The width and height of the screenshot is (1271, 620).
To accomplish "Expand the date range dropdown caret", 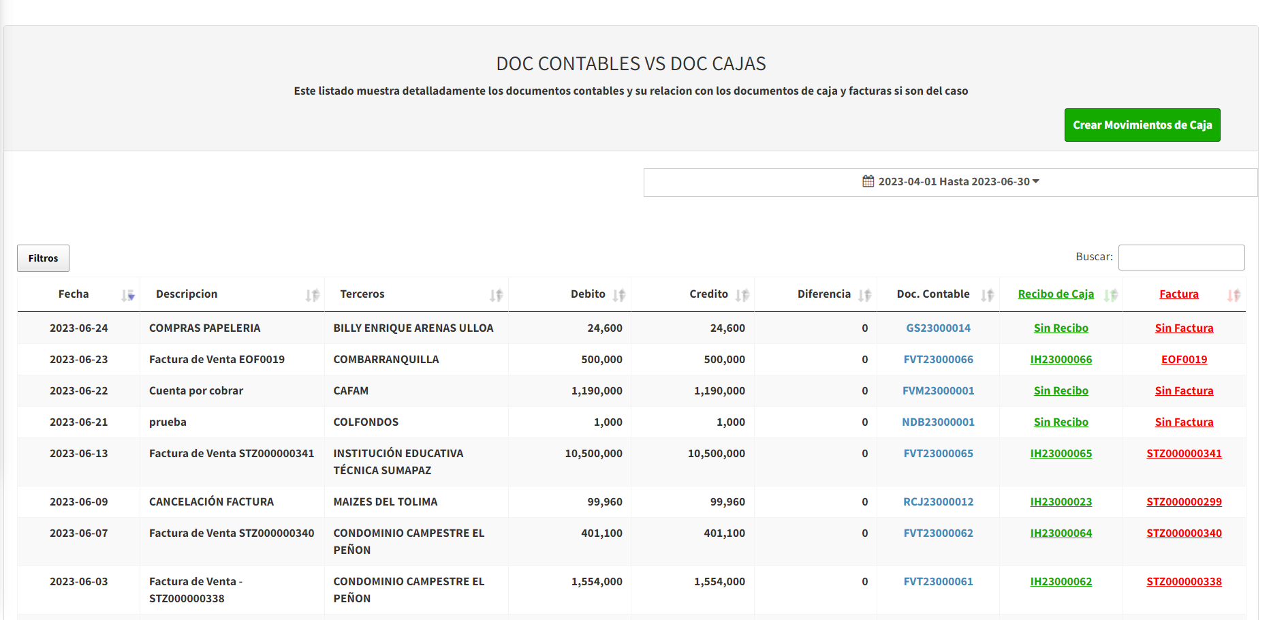I will (x=1036, y=181).
